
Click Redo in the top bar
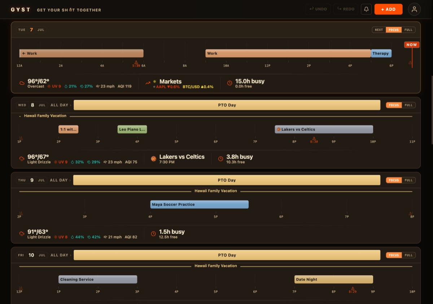coord(346,9)
